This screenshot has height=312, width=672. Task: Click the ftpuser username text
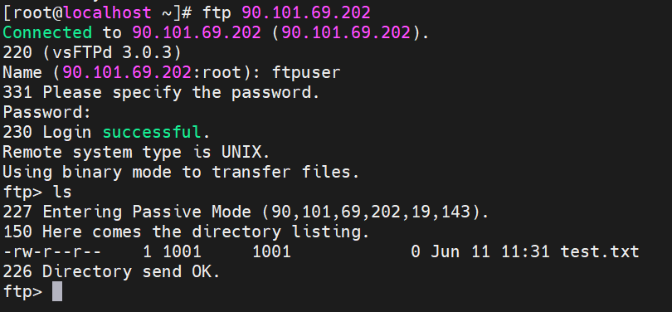click(x=306, y=72)
